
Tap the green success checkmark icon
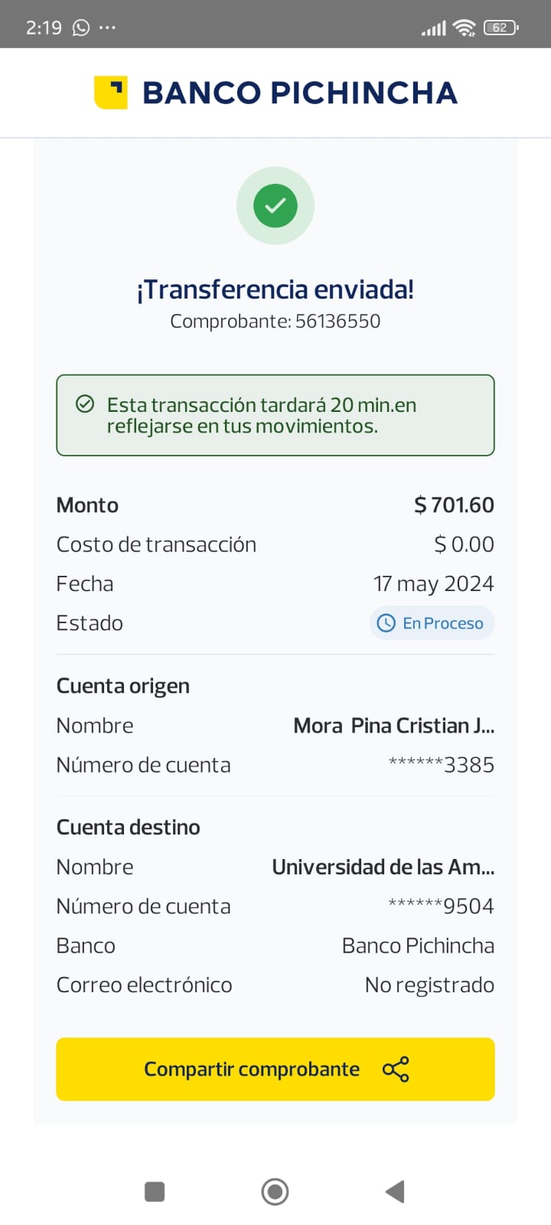pos(275,205)
